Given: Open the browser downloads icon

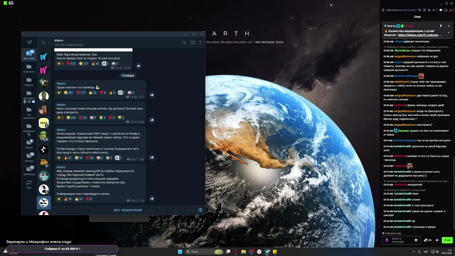Looking at the screenshot, I should click(x=450, y=10).
